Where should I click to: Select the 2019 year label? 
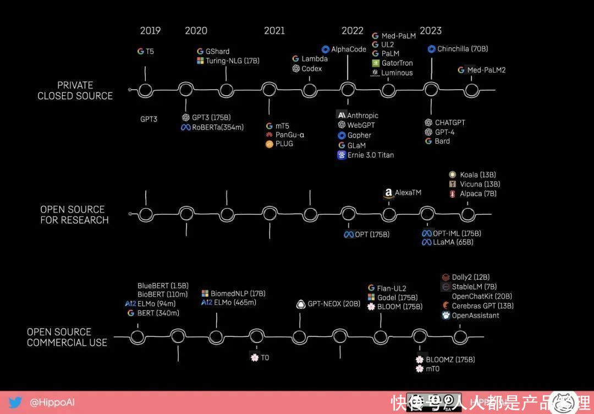tap(150, 31)
